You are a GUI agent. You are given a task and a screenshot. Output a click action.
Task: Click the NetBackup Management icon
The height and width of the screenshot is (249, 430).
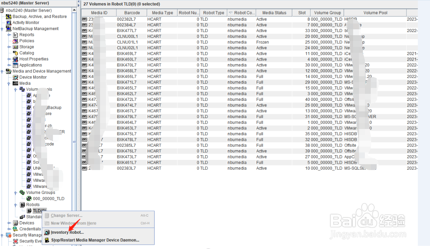tap(9, 29)
